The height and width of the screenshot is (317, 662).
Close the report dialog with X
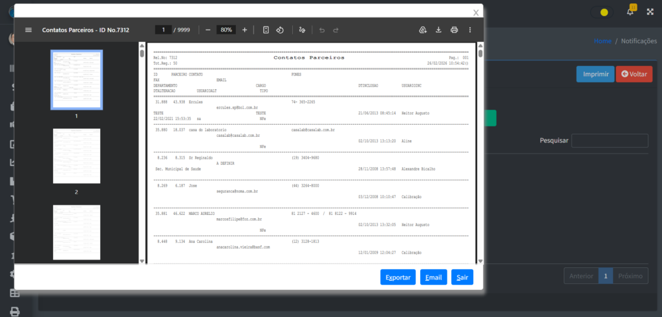476,12
